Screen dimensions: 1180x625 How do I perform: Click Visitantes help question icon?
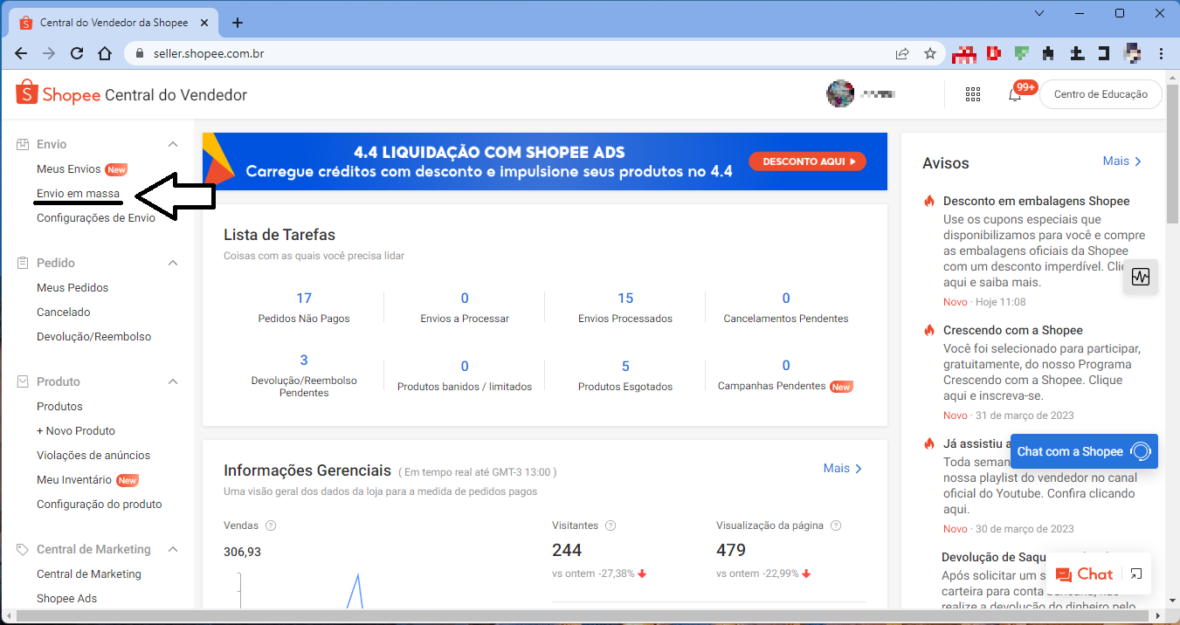pos(611,525)
